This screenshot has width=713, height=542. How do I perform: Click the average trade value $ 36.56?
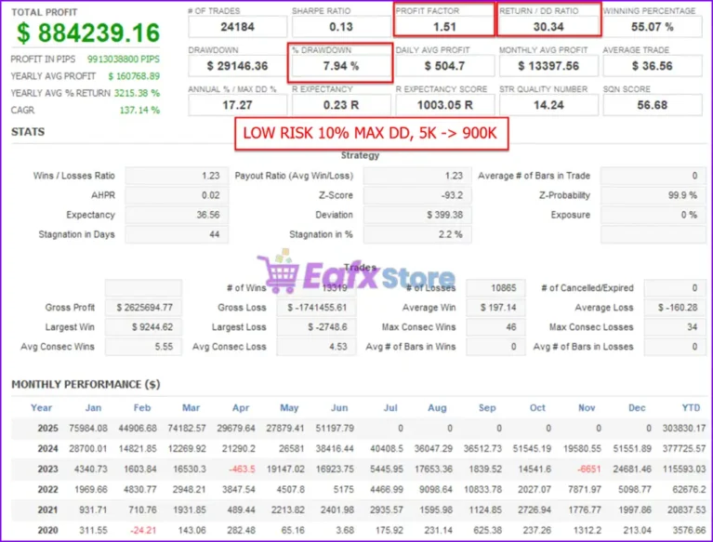click(652, 66)
